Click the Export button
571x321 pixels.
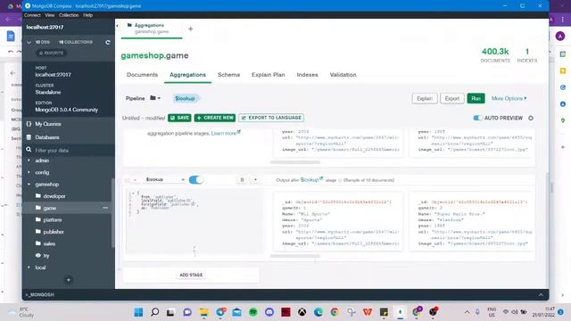(452, 98)
